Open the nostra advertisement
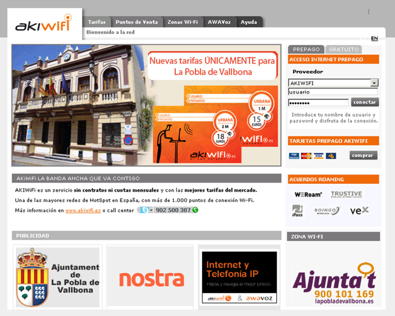Viewport: 395px width, 316px height. [150, 276]
